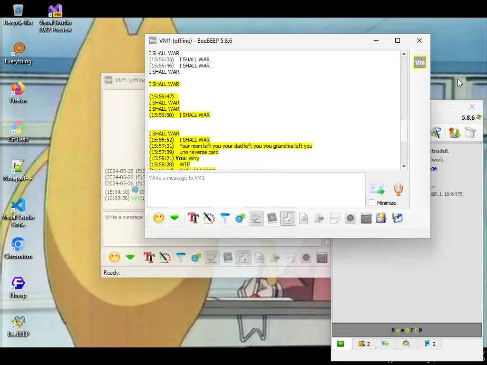Click the blue hyperlink in BeeBEEP main window
487x365 pixels.
pos(434,169)
